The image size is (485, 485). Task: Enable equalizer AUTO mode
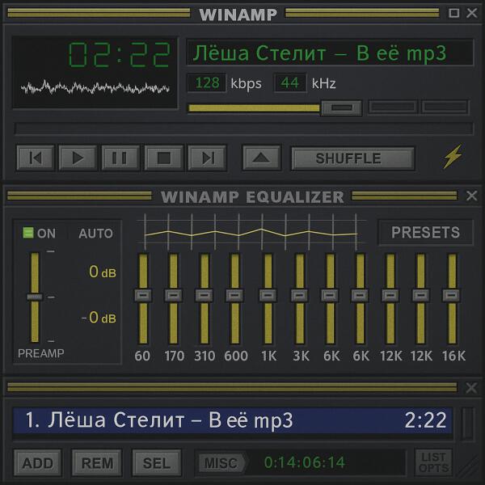click(95, 234)
